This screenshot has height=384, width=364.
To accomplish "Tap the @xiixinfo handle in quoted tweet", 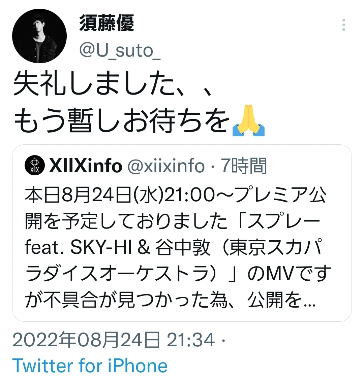I will (166, 166).
